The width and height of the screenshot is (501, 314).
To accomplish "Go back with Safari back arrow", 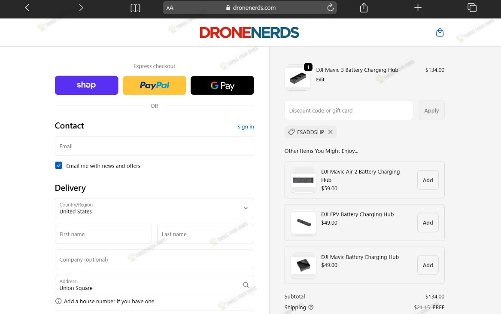I will click(x=27, y=8).
